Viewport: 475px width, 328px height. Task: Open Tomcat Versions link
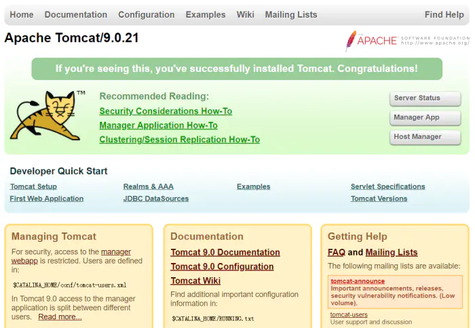click(x=379, y=199)
